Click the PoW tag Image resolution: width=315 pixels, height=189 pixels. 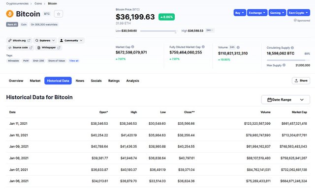tap(26, 60)
